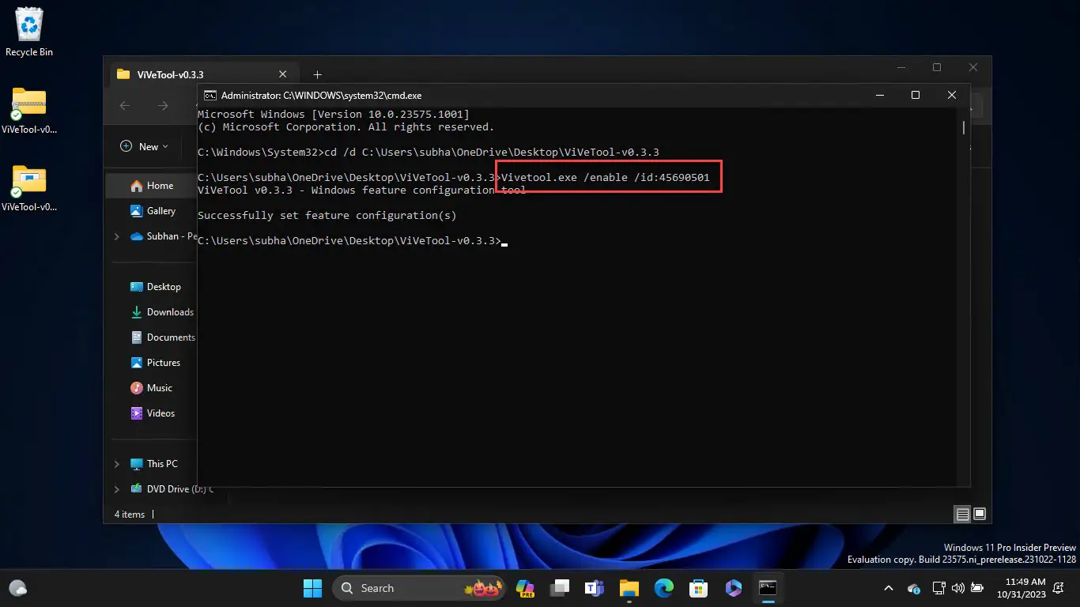Click the 'Successfully set feature configuration(s)' line
Image resolution: width=1080 pixels, height=607 pixels.
(327, 215)
